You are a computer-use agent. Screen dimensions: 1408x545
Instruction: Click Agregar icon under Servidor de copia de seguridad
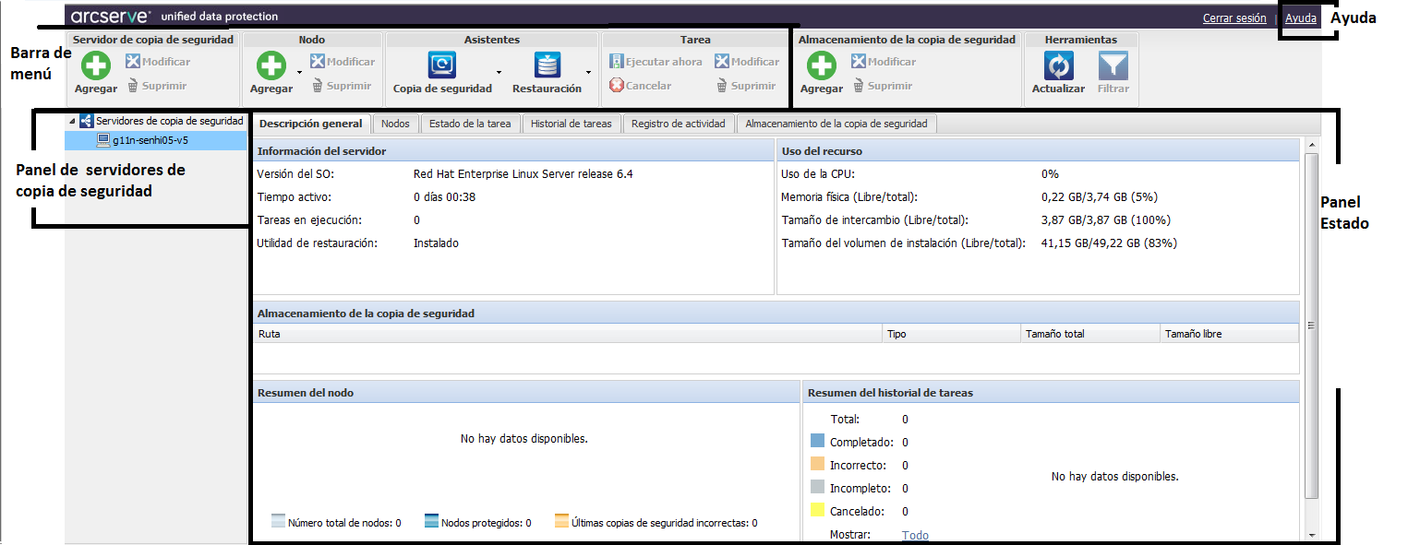95,66
